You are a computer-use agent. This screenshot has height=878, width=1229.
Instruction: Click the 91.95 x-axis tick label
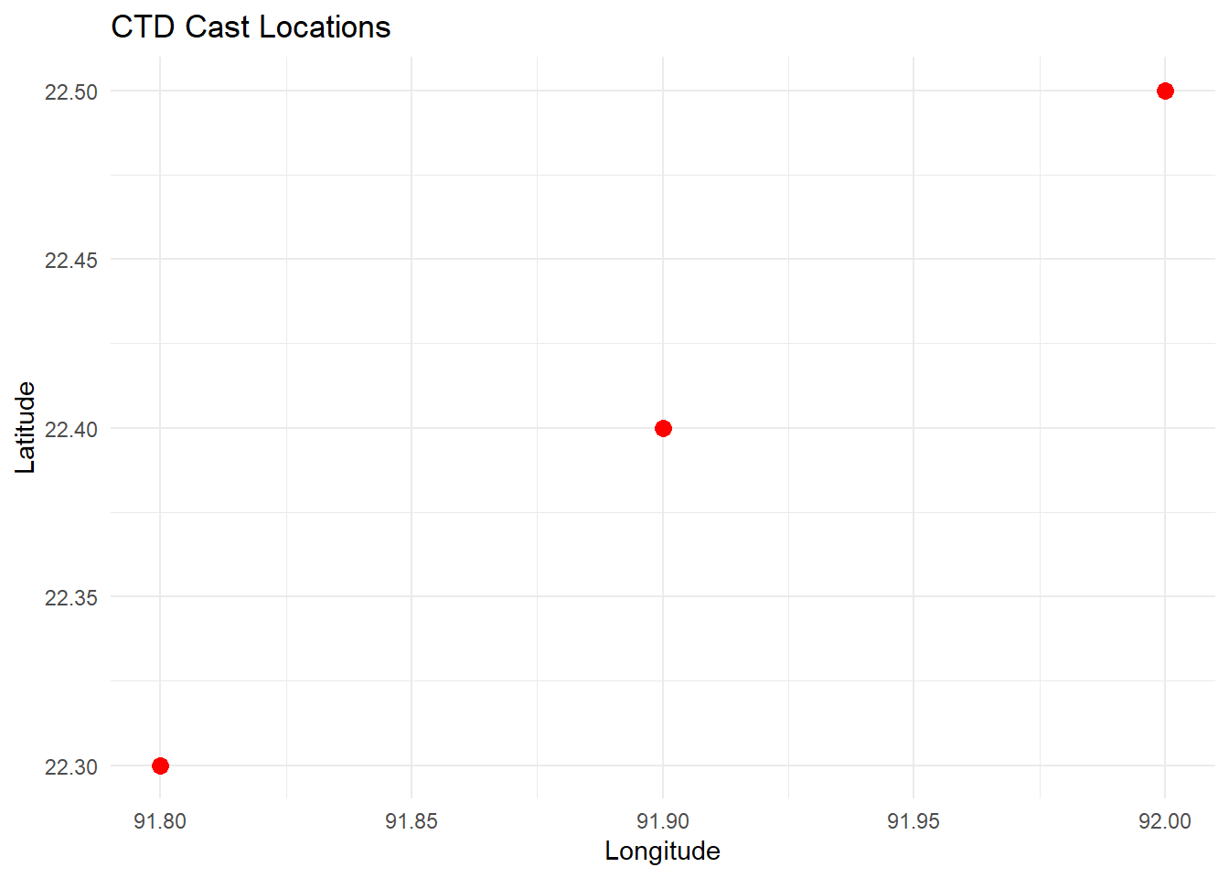[914, 821]
